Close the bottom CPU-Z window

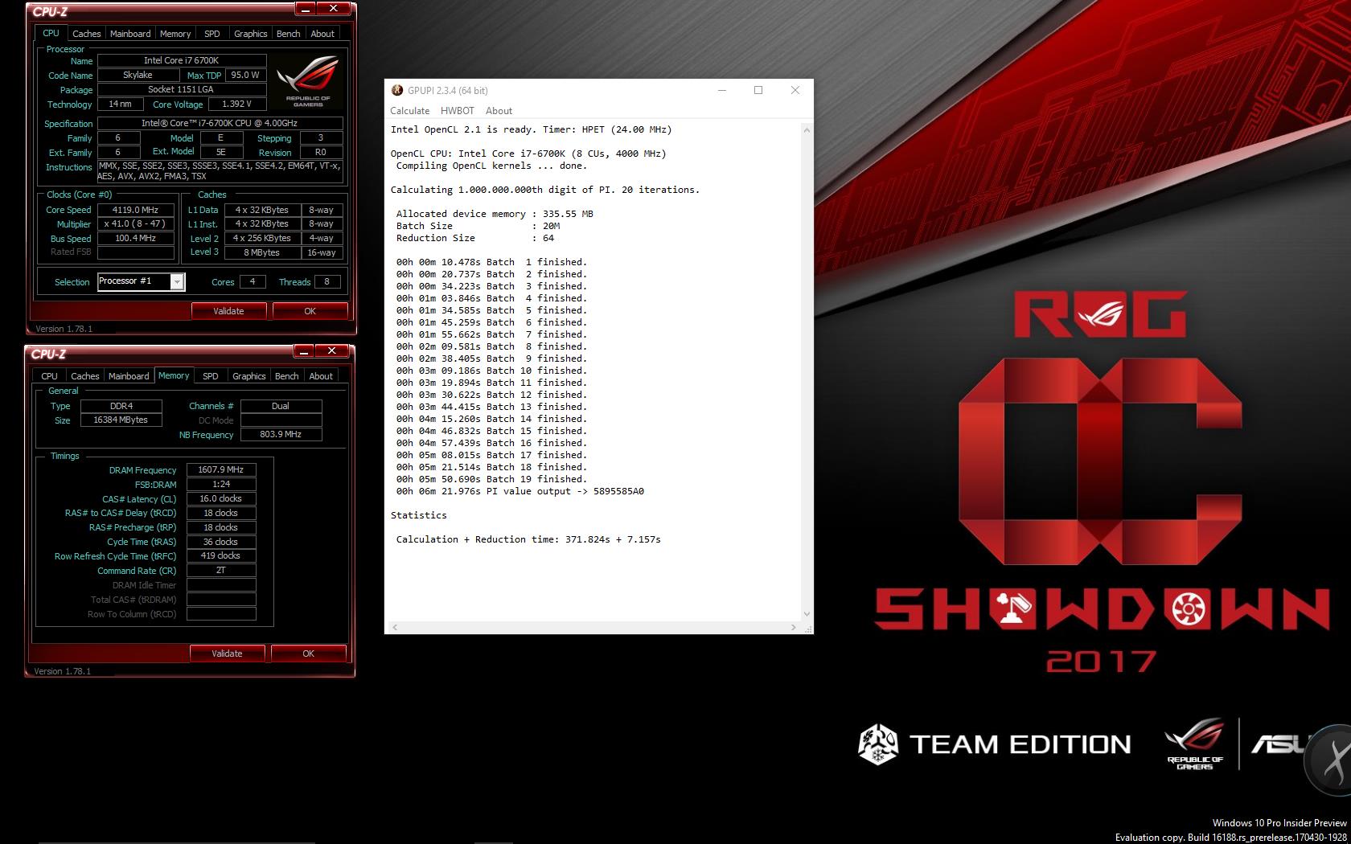(332, 351)
